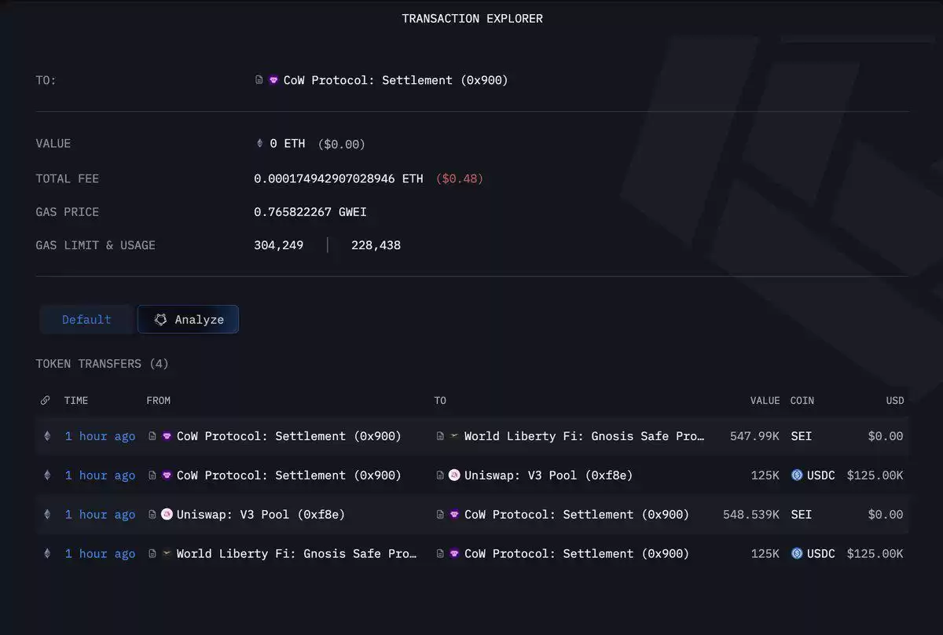Image resolution: width=943 pixels, height=635 pixels.
Task: Open the Analyze tab
Action: tap(189, 320)
